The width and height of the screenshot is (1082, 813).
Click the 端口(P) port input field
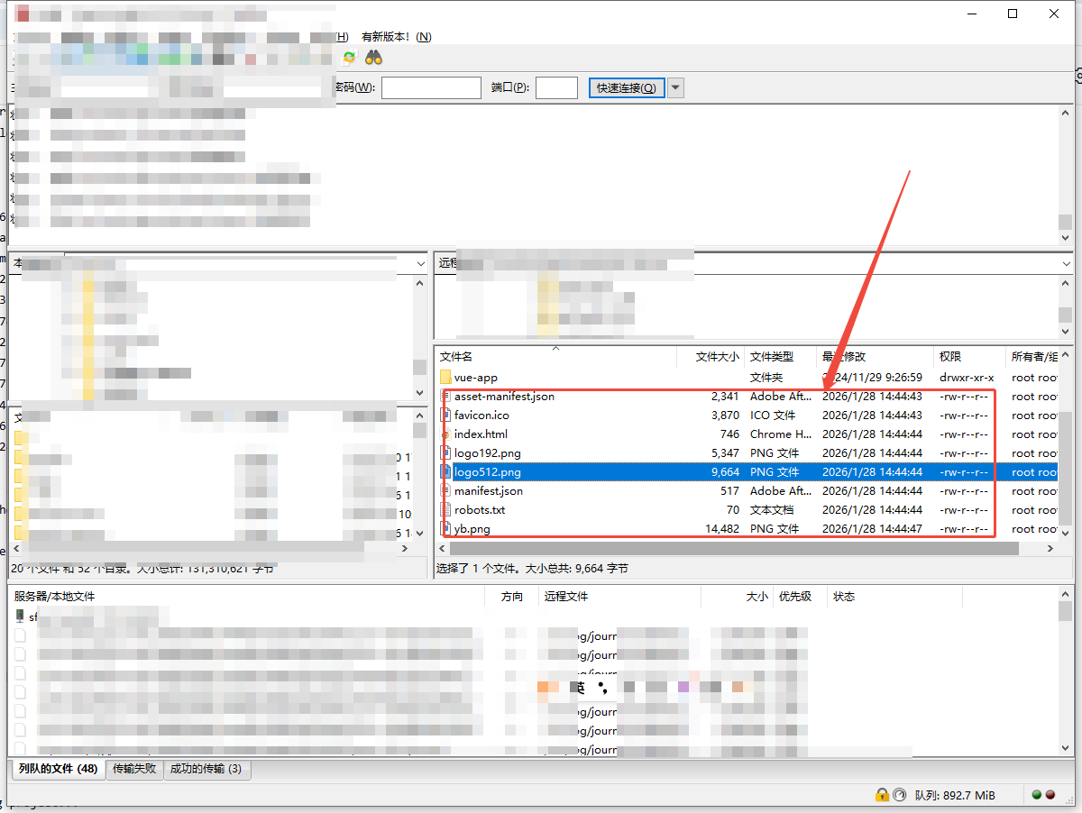pyautogui.click(x=556, y=87)
